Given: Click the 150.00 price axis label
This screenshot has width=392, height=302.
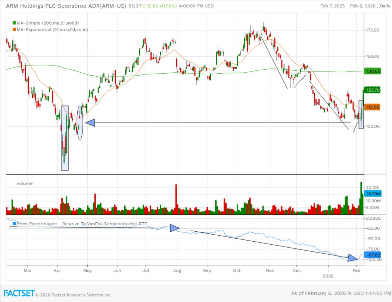Looking at the screenshot, I should (373, 56).
